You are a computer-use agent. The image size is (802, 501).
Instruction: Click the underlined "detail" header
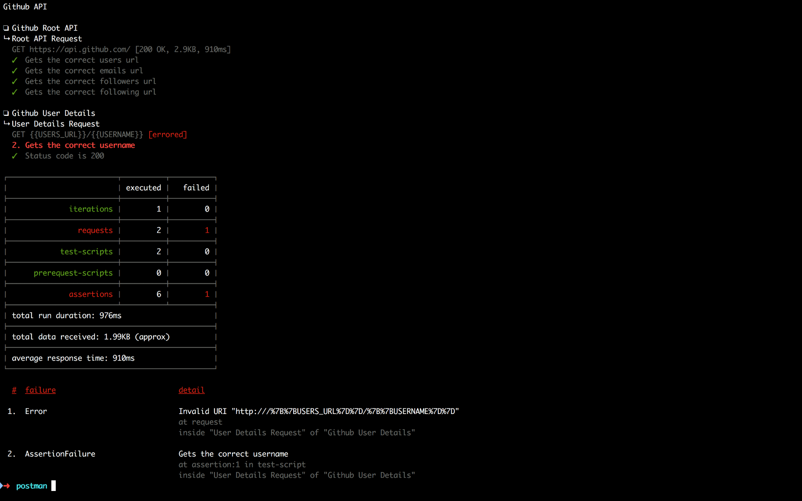[192, 390]
